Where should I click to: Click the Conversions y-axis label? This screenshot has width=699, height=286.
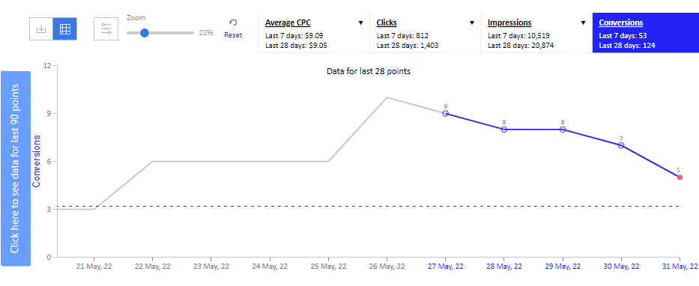(37, 161)
